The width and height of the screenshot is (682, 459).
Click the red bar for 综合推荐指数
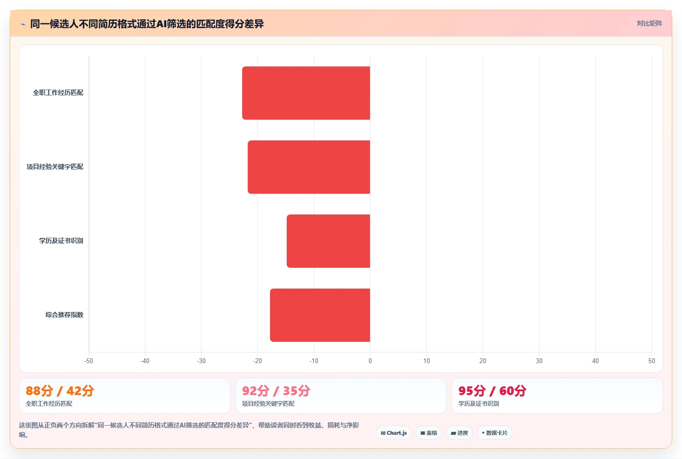(x=320, y=315)
